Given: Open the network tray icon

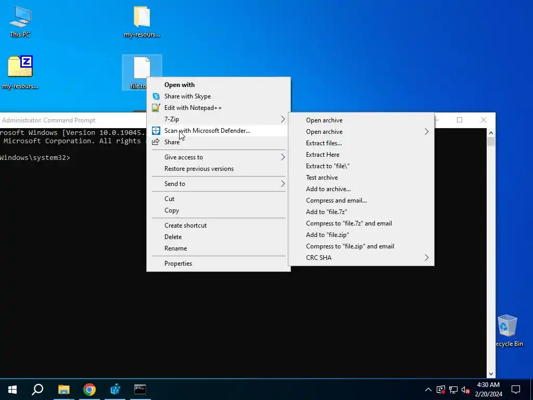Looking at the screenshot, I should point(453,390).
